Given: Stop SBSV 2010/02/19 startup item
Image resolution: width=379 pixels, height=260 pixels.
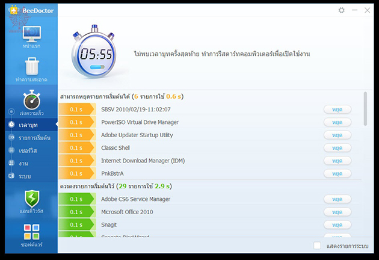Looking at the screenshot, I should pos(337,110).
